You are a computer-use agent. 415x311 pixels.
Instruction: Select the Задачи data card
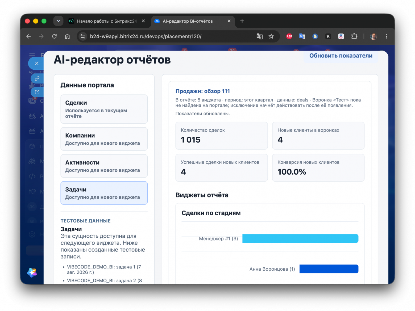104,193
